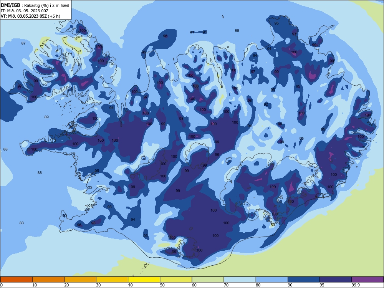Click the dark orange 0–10 legend swatch
Screen dimensions: 384x288
pyautogui.click(x=16, y=280)
